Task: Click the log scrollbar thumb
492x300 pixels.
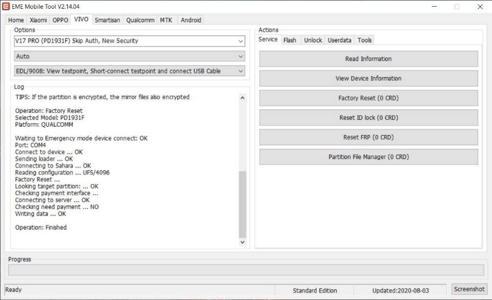Action: point(242,204)
